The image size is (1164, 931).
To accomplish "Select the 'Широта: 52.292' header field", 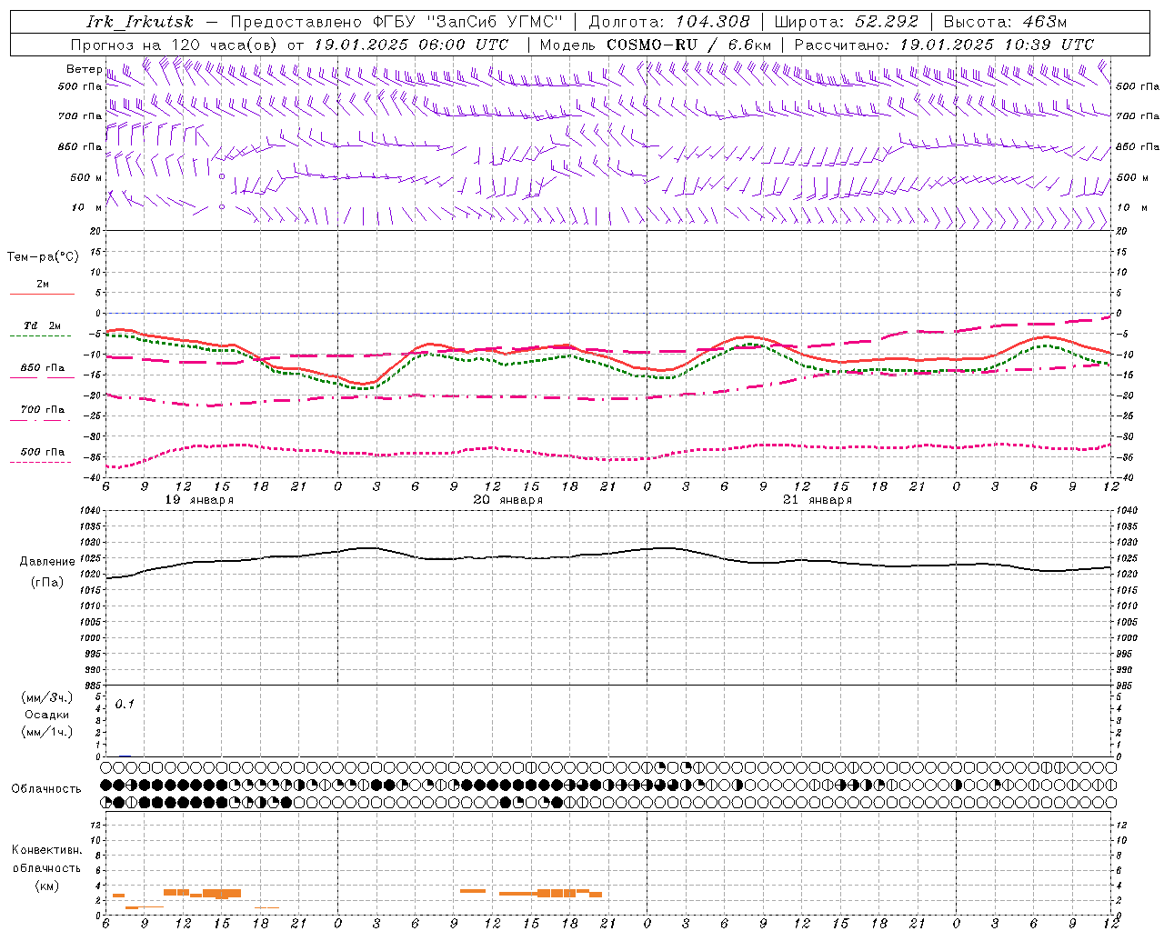I will (x=847, y=22).
